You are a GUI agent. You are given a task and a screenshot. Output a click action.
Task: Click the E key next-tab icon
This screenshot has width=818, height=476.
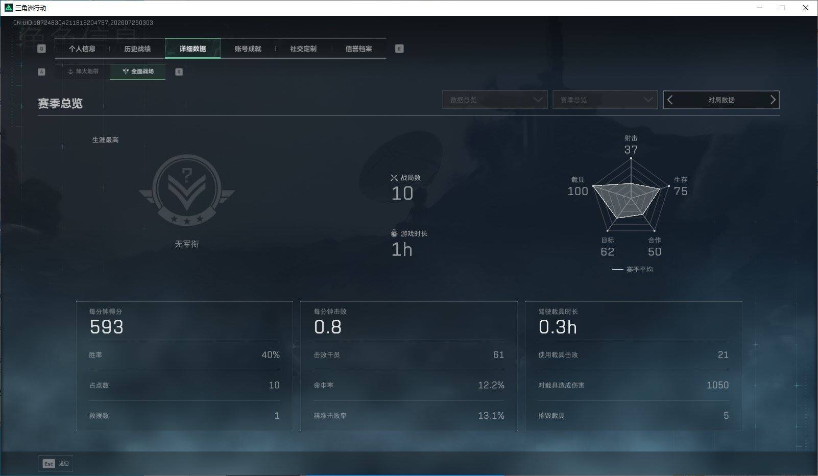click(x=399, y=49)
